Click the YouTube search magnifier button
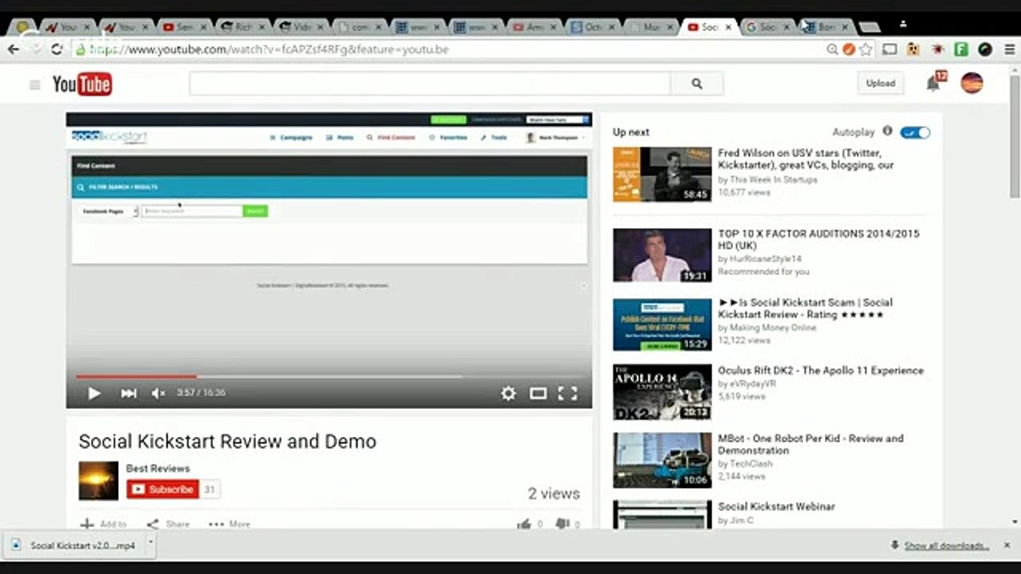Image resolution: width=1021 pixels, height=574 pixels. (x=697, y=84)
